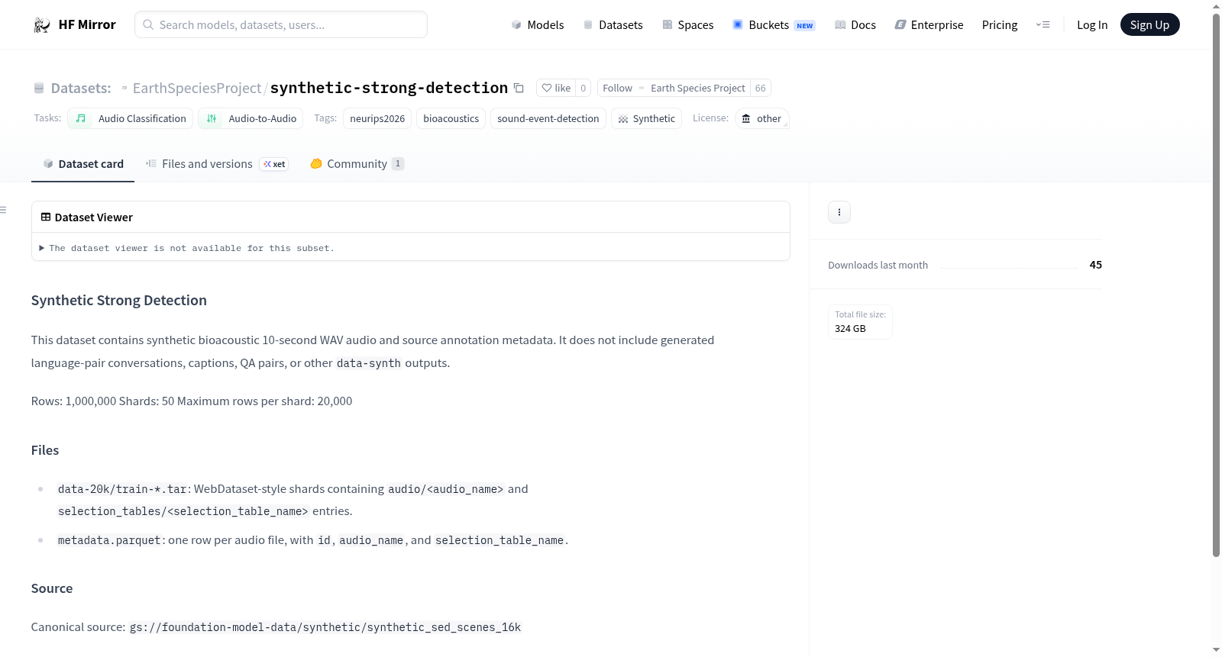This screenshot has height=657, width=1222.
Task: Click the synthetic-strong-detection dataset title
Action: [x=389, y=88]
